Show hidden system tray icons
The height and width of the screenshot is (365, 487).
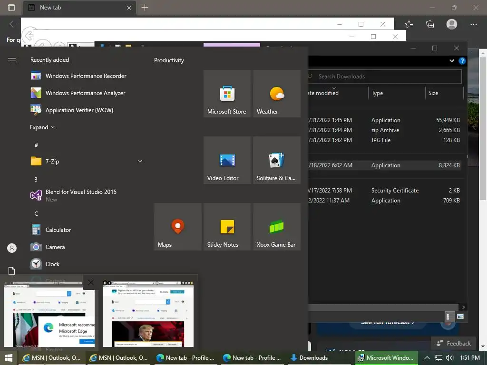[x=427, y=358]
